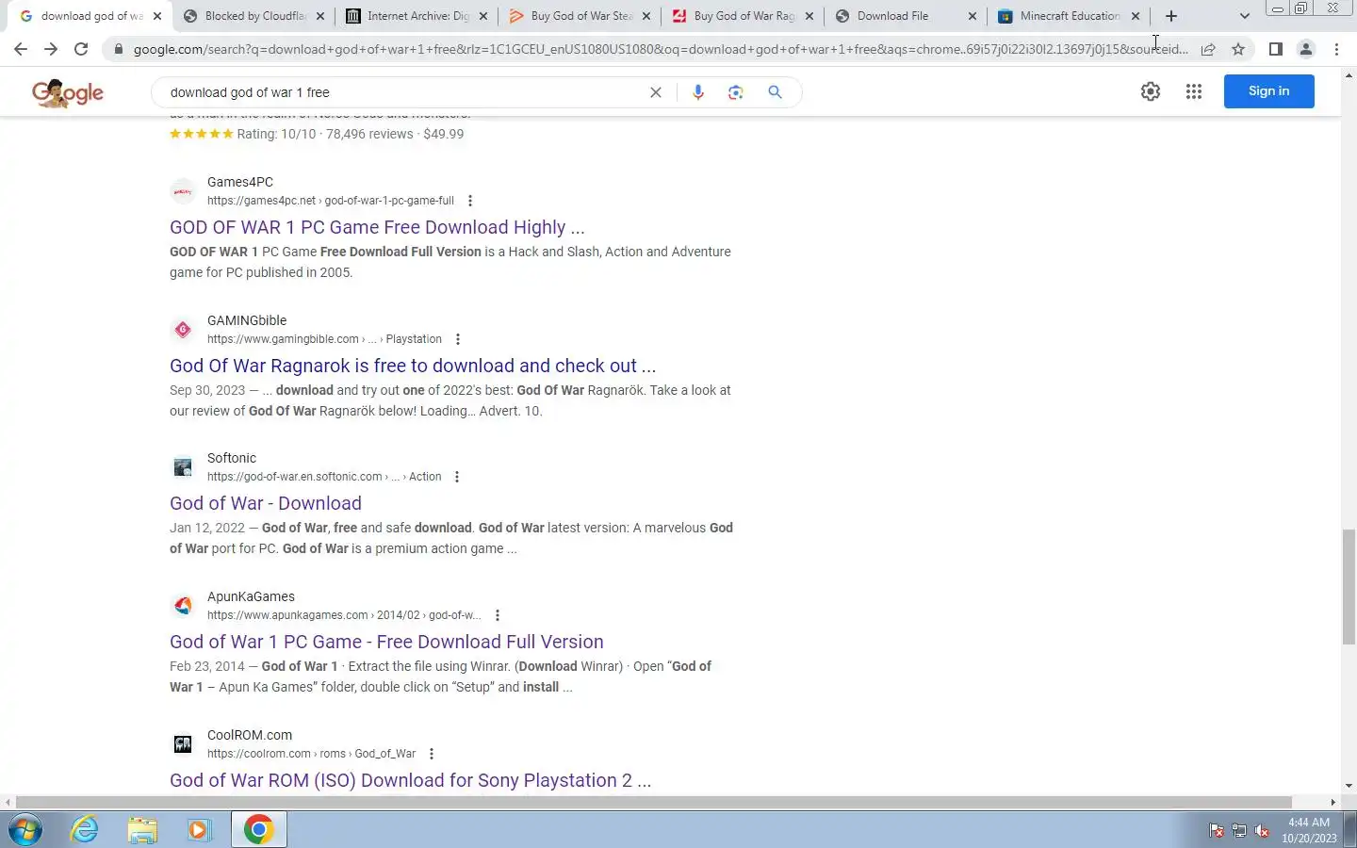Open more options for Softonic result
1357x848 pixels.
(x=457, y=477)
